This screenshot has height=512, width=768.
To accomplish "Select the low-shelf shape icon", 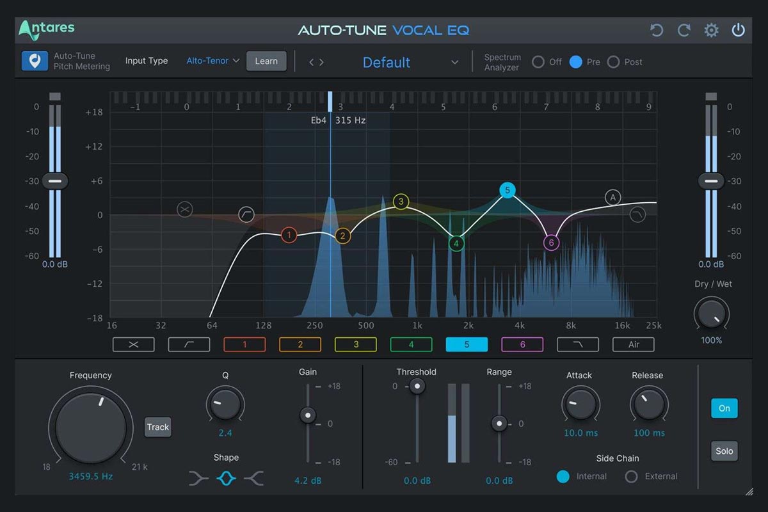I will 198,478.
